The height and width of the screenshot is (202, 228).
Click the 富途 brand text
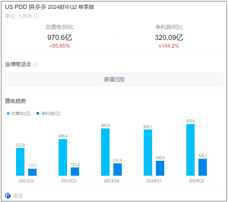point(18,196)
